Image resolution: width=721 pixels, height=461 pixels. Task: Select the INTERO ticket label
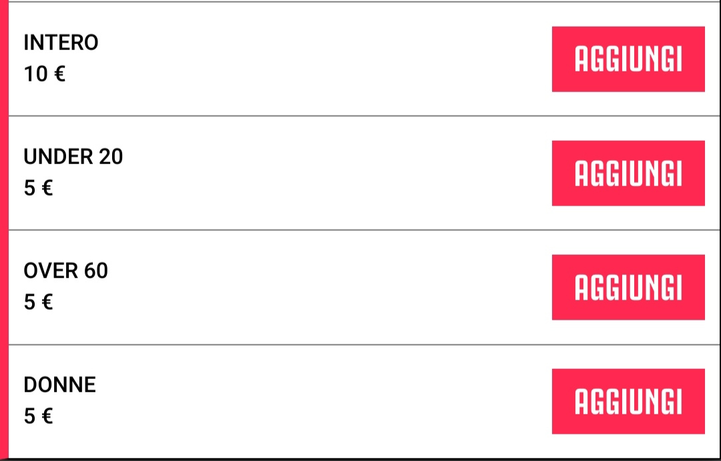61,42
